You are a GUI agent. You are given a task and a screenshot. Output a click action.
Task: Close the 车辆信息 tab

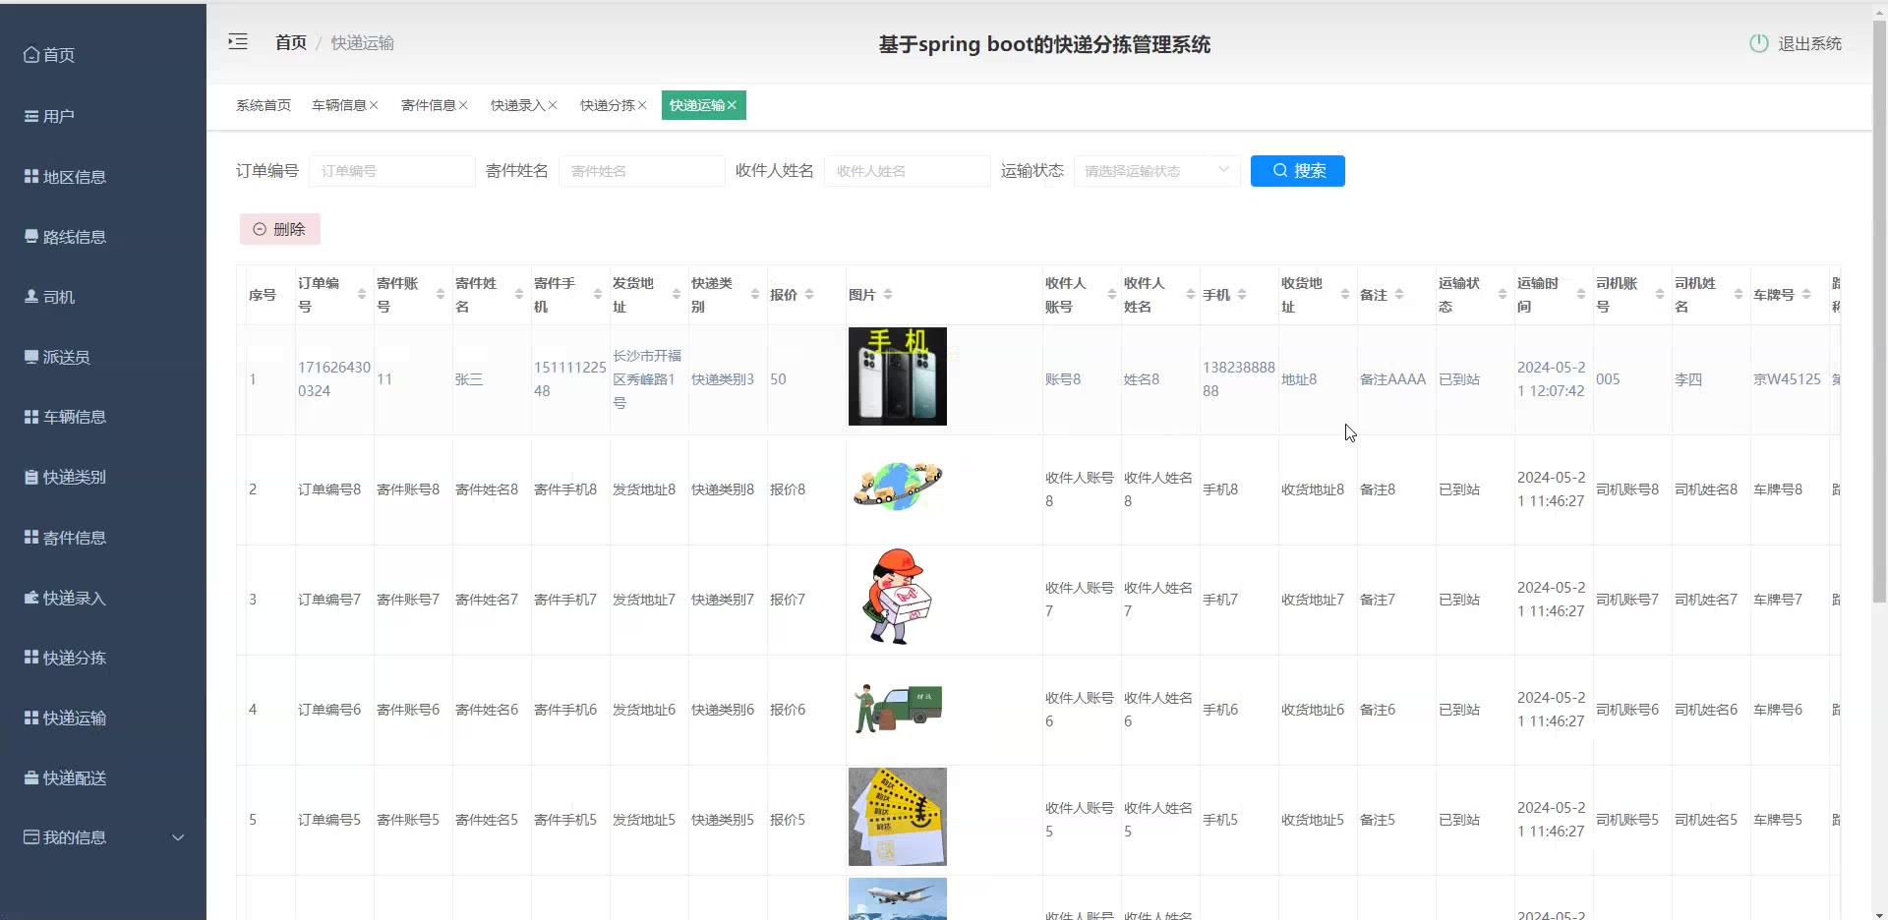pos(374,105)
